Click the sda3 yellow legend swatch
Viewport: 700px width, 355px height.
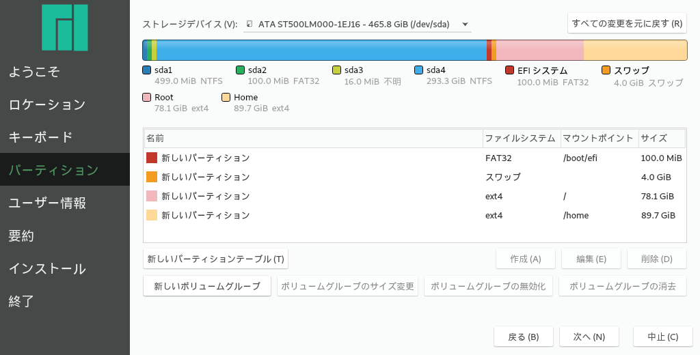(x=336, y=70)
